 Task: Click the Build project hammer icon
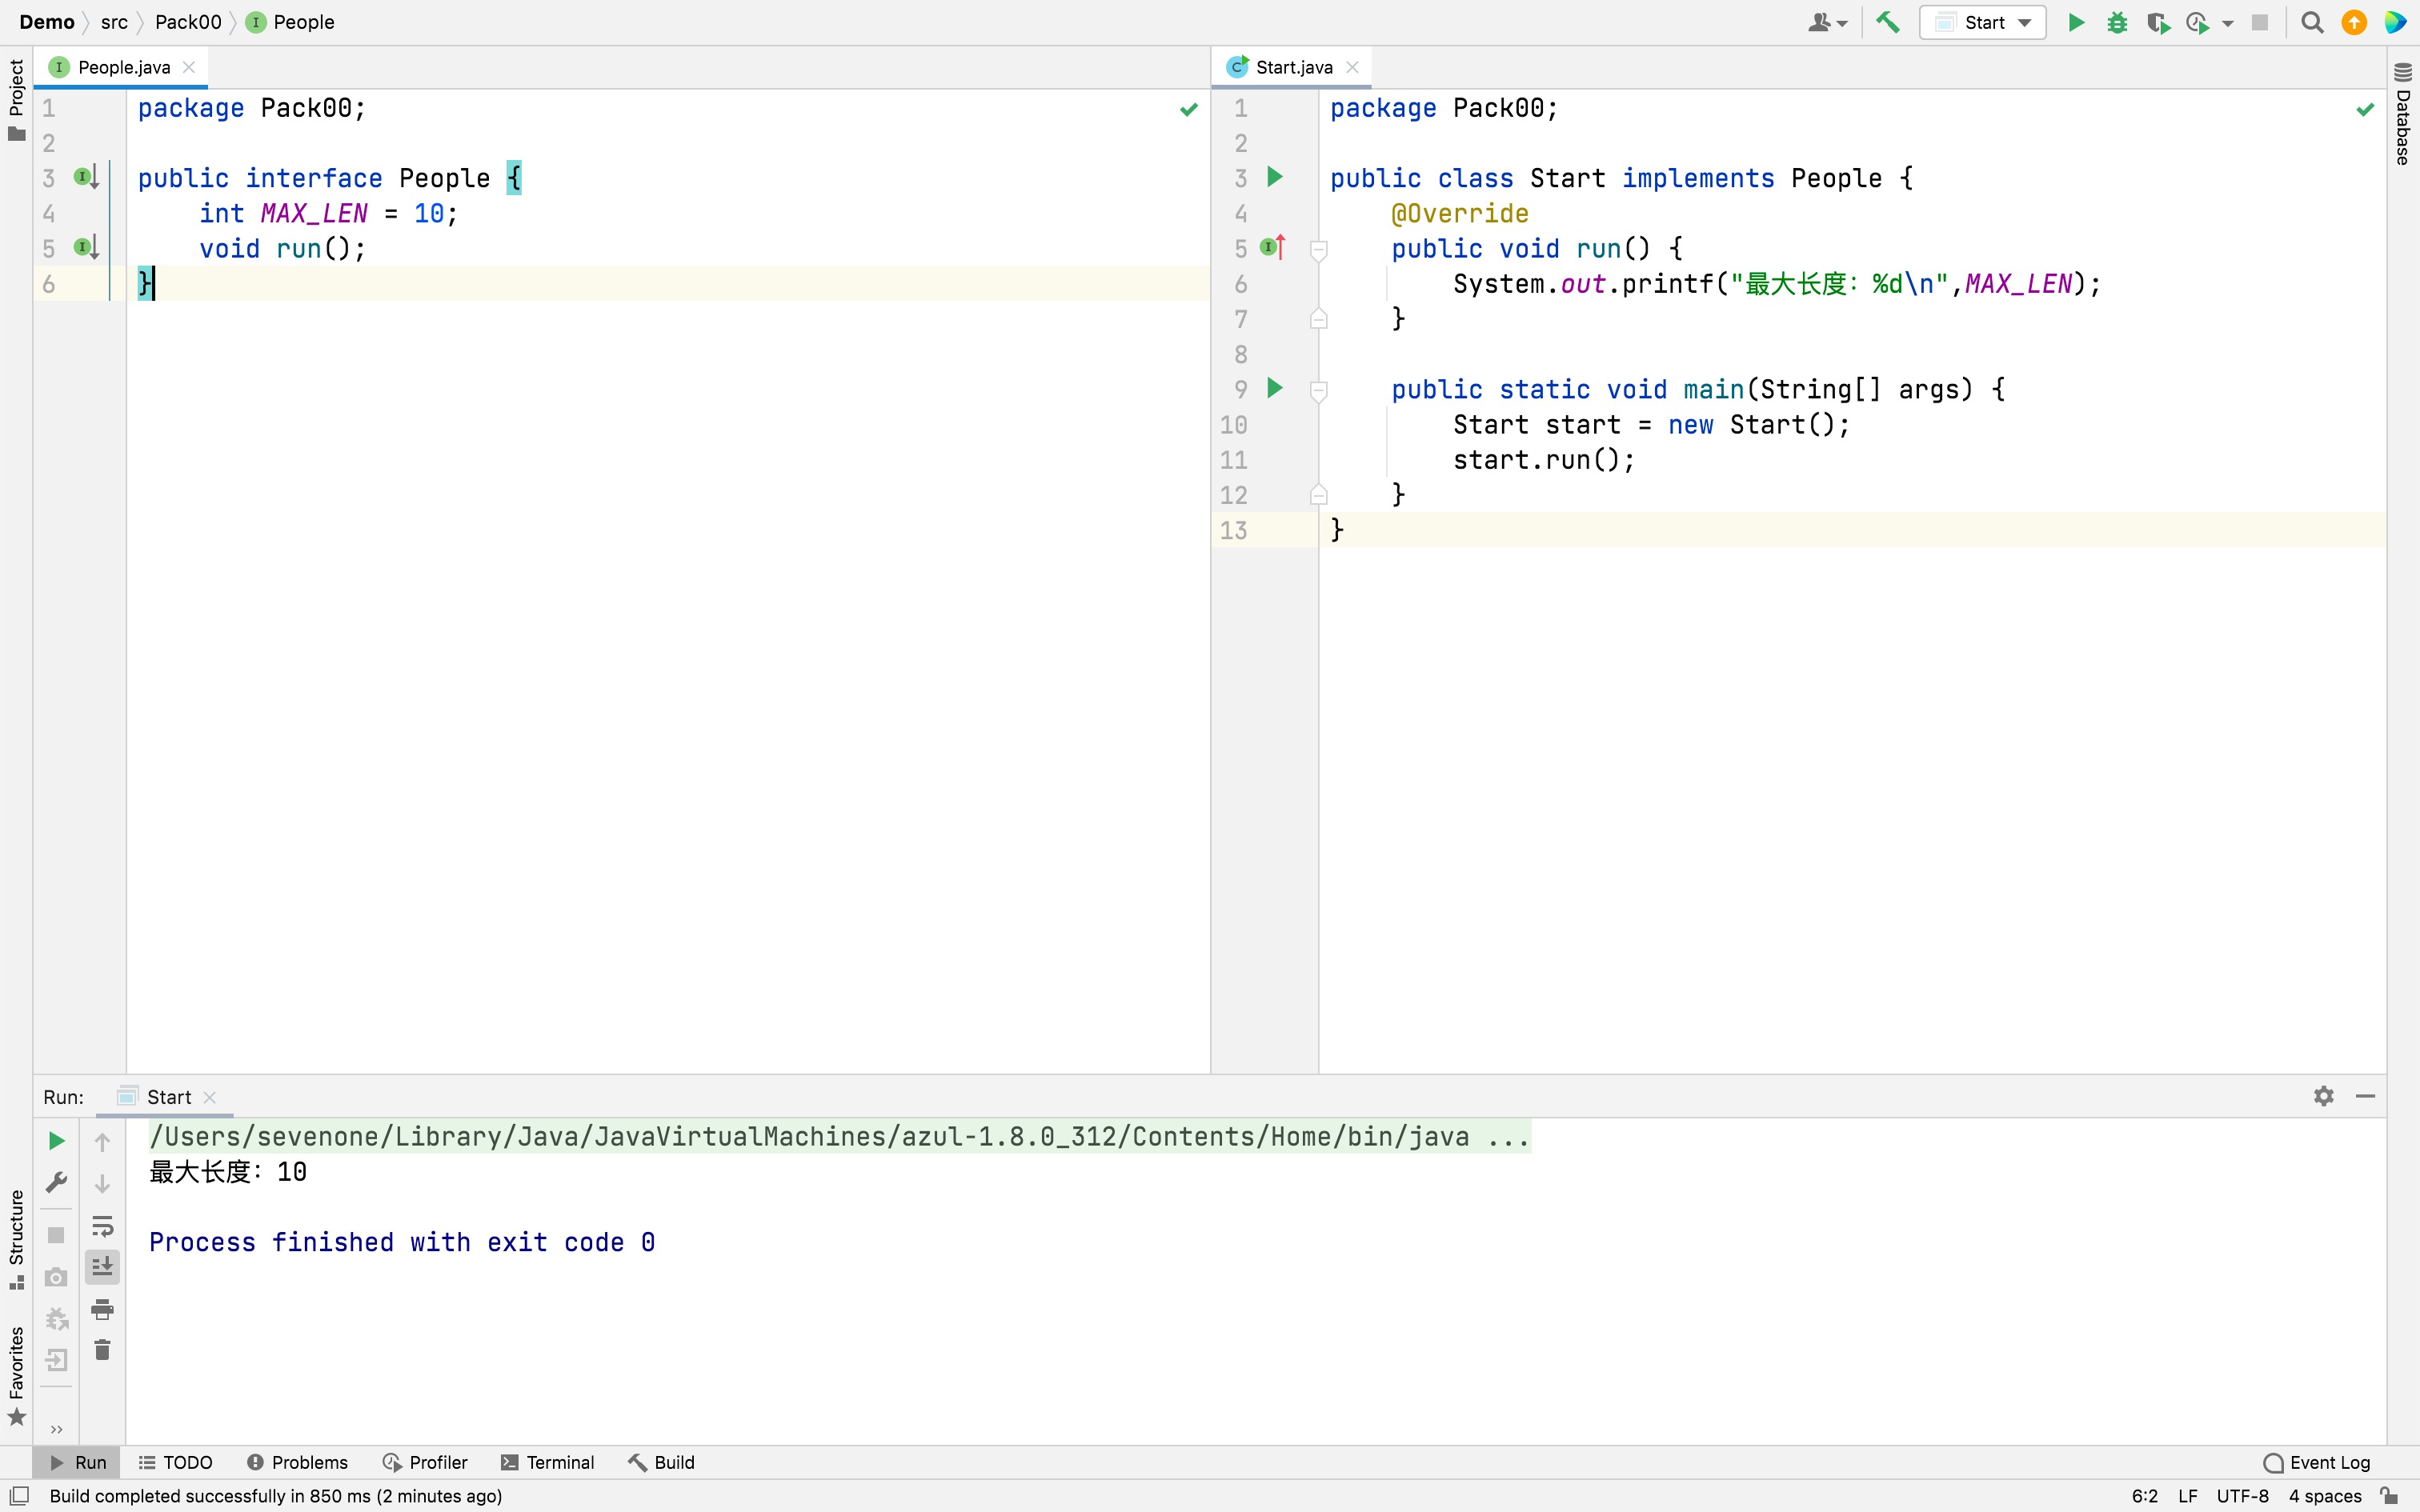tap(1887, 22)
